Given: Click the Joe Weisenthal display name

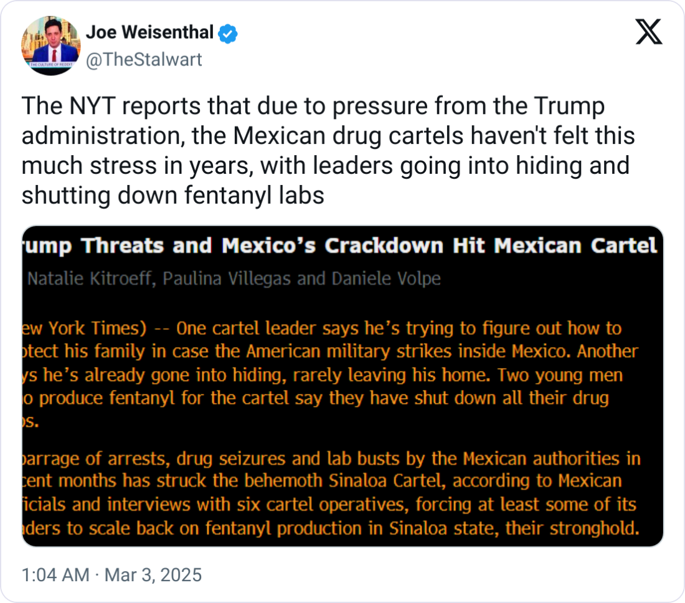Looking at the screenshot, I should click(149, 32).
